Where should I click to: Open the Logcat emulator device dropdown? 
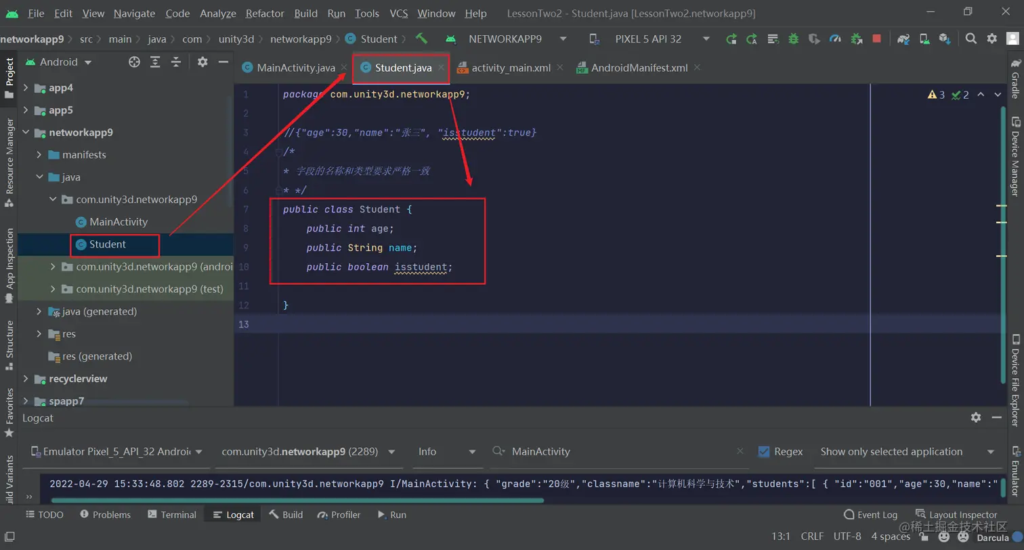(x=116, y=451)
